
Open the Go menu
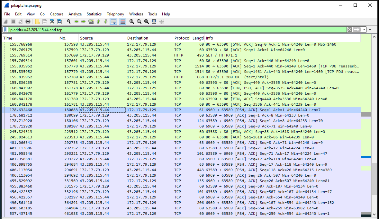(42, 14)
